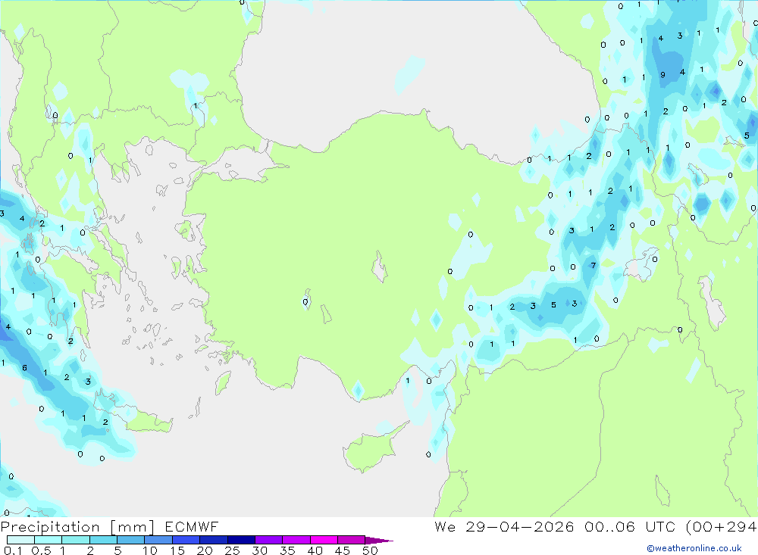Viewport: 758px width, 555px height.
Task: Click the '45' legend value label
Action: coord(343,550)
